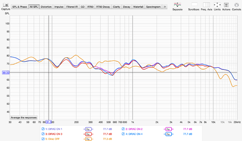This screenshot has width=242, height=141.
Task: Click the Psy smoothing icon for DIRAC ON 4
Action: pos(168,134)
